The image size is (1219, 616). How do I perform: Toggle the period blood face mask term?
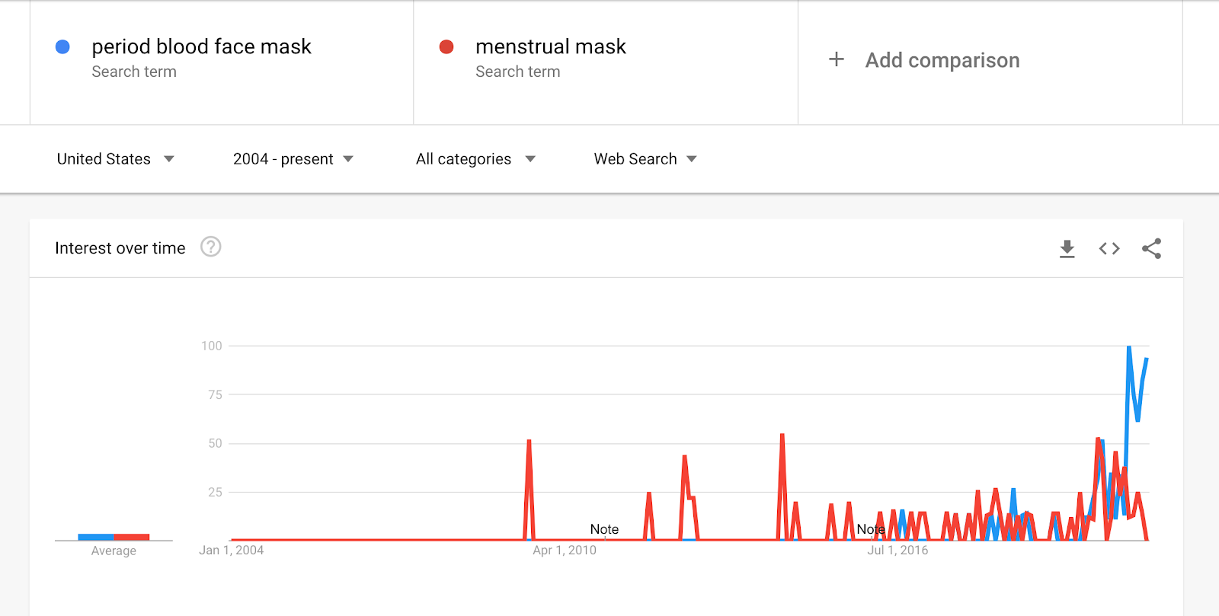pos(201,46)
